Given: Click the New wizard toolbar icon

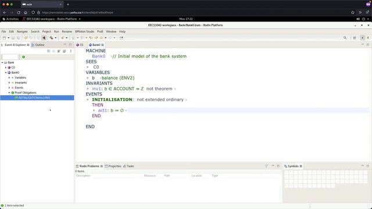Looking at the screenshot, I should [4, 38].
